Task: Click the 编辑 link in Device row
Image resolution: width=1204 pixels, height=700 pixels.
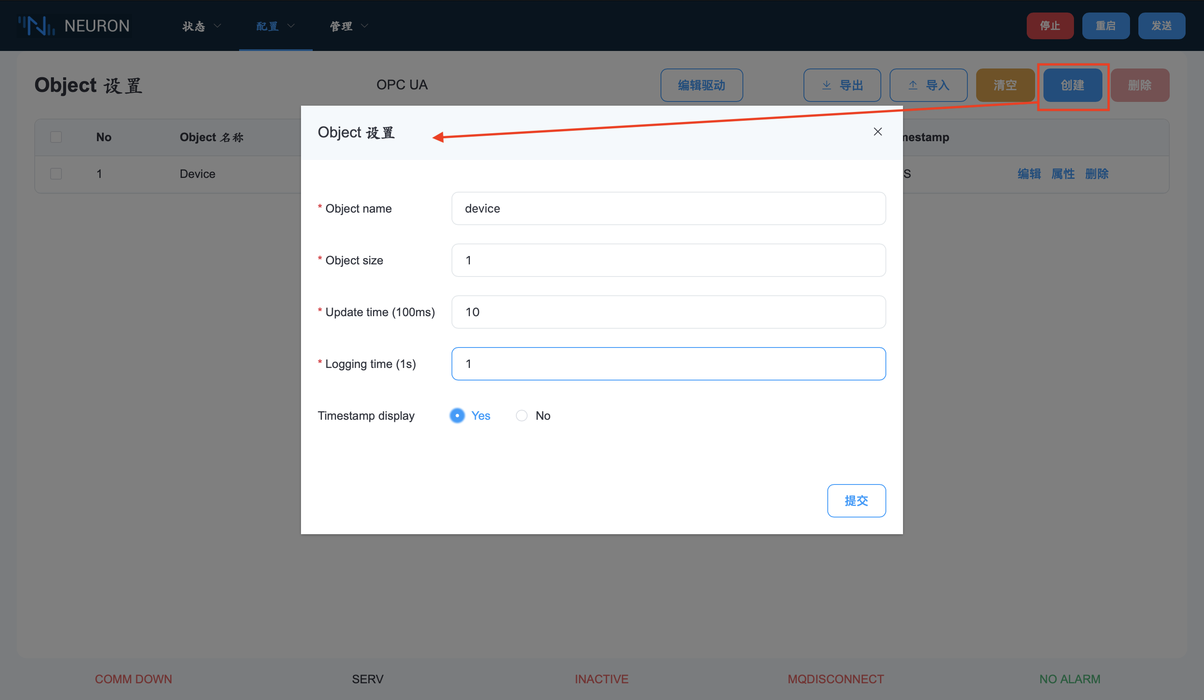Action: [x=1029, y=174]
